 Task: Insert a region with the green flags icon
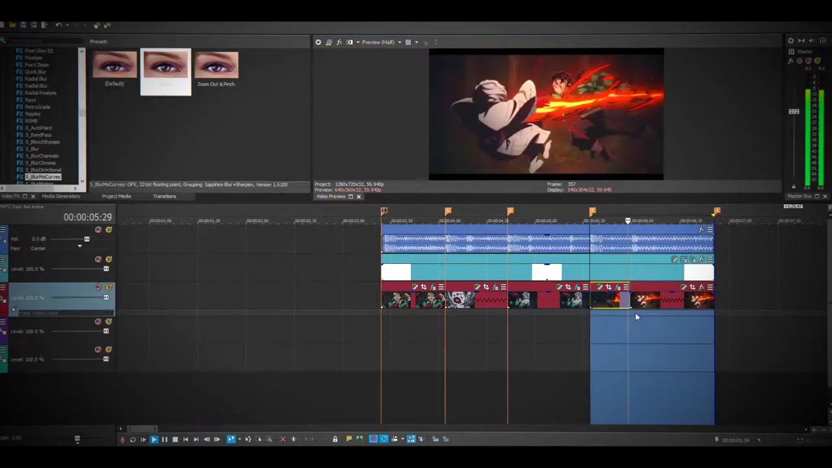(x=359, y=439)
